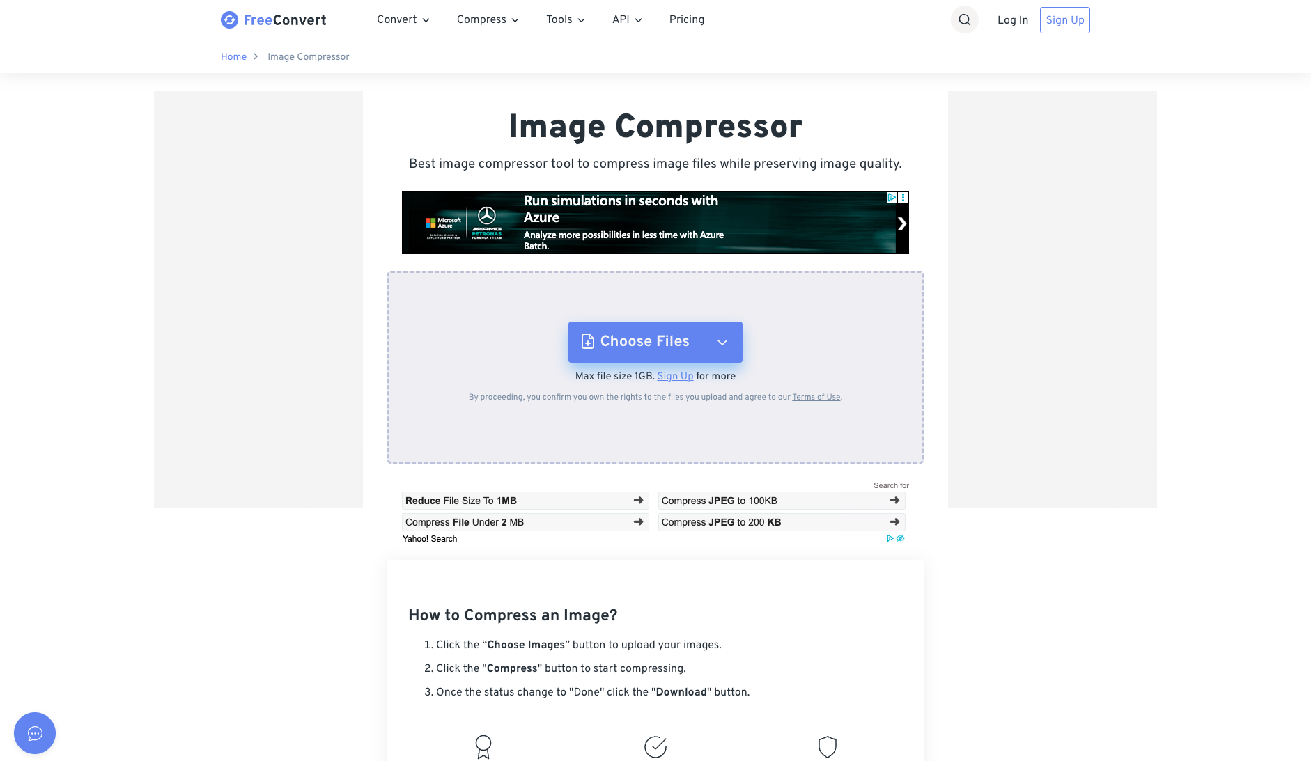Open the Terms of Use link
1311x761 pixels.
(x=816, y=398)
